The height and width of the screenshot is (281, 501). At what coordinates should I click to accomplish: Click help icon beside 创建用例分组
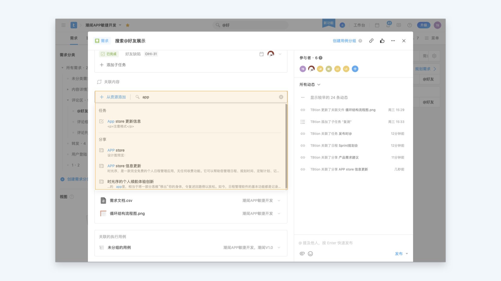coord(360,41)
